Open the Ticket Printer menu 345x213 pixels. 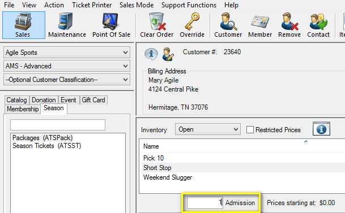pos(92,5)
